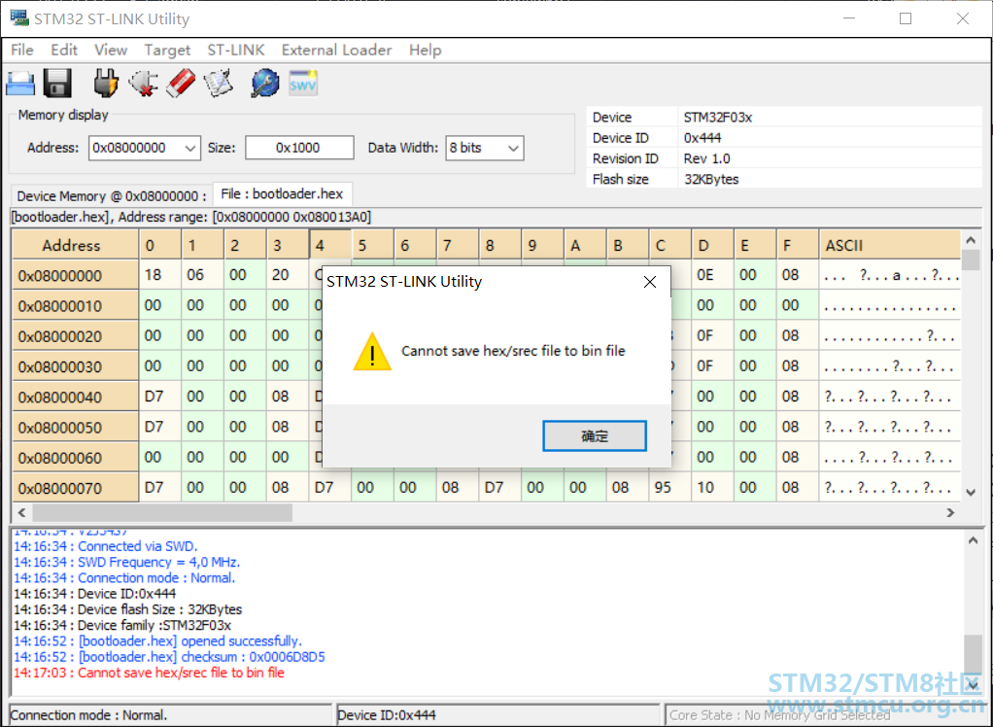Screen dimensions: 993x727
Task: Expand the Data Width dropdown
Action: click(513, 148)
